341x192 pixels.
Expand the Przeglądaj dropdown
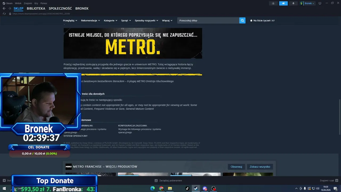point(70,21)
